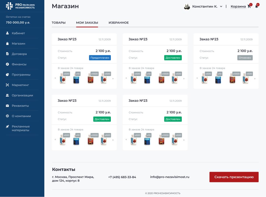Click the Финансы coin icon in sidebar
Viewport: 266px width, 197px height.
point(7,64)
